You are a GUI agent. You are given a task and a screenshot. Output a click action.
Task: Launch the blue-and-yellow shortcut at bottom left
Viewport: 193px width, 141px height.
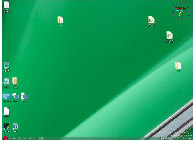pyautogui.click(x=15, y=128)
